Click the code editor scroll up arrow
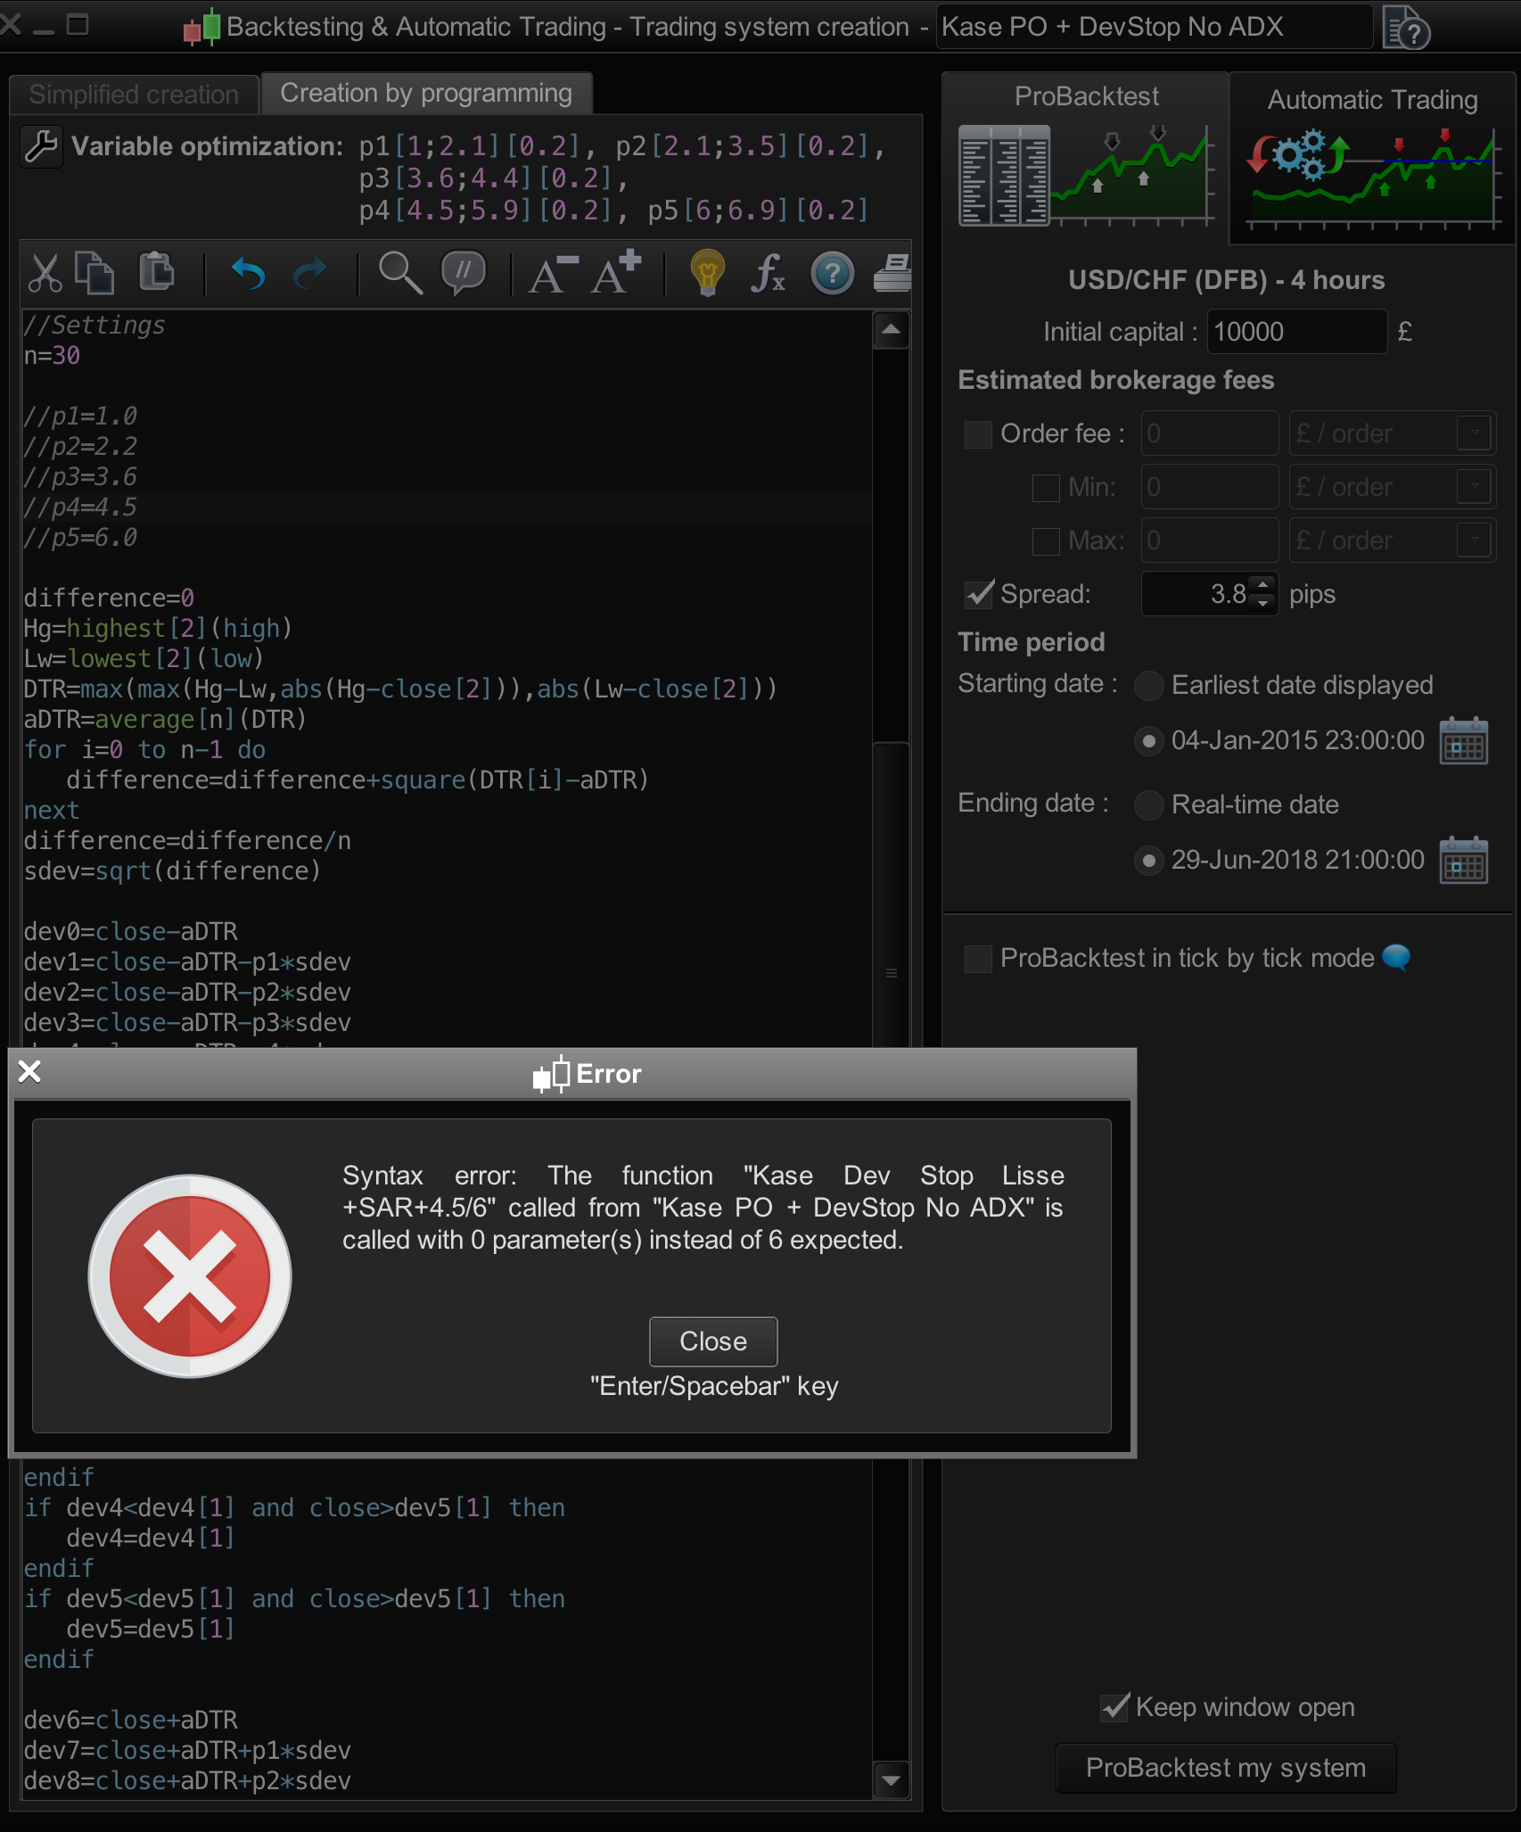1521x1832 pixels. point(891,330)
